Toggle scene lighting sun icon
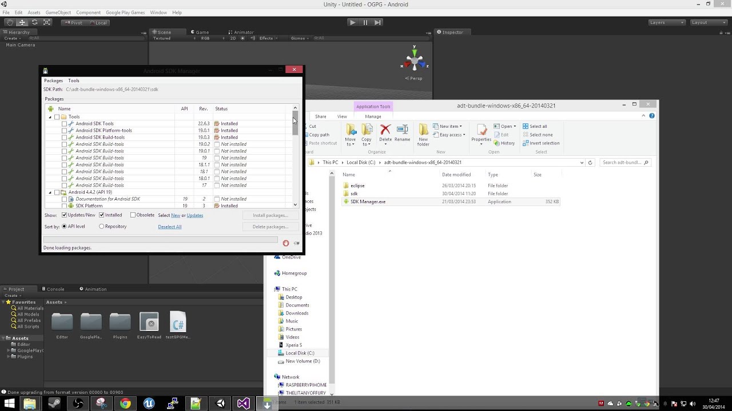Screen dimensions: 732x411 (x=242, y=38)
